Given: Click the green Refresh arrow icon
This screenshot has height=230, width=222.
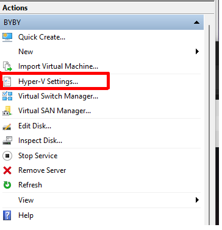Looking at the screenshot, I should [x=7, y=185].
